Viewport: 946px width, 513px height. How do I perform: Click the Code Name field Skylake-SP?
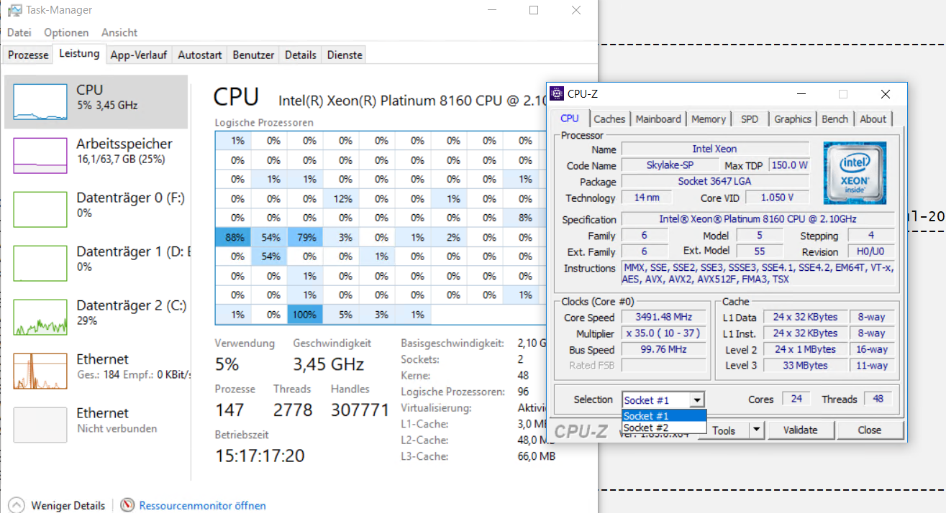point(670,165)
